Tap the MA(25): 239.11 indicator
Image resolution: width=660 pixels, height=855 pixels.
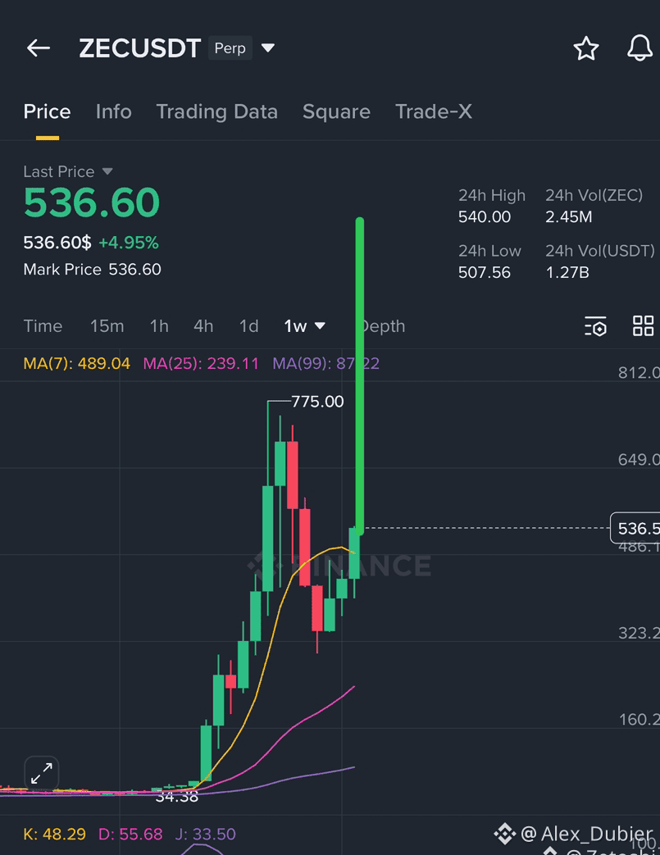pos(201,363)
